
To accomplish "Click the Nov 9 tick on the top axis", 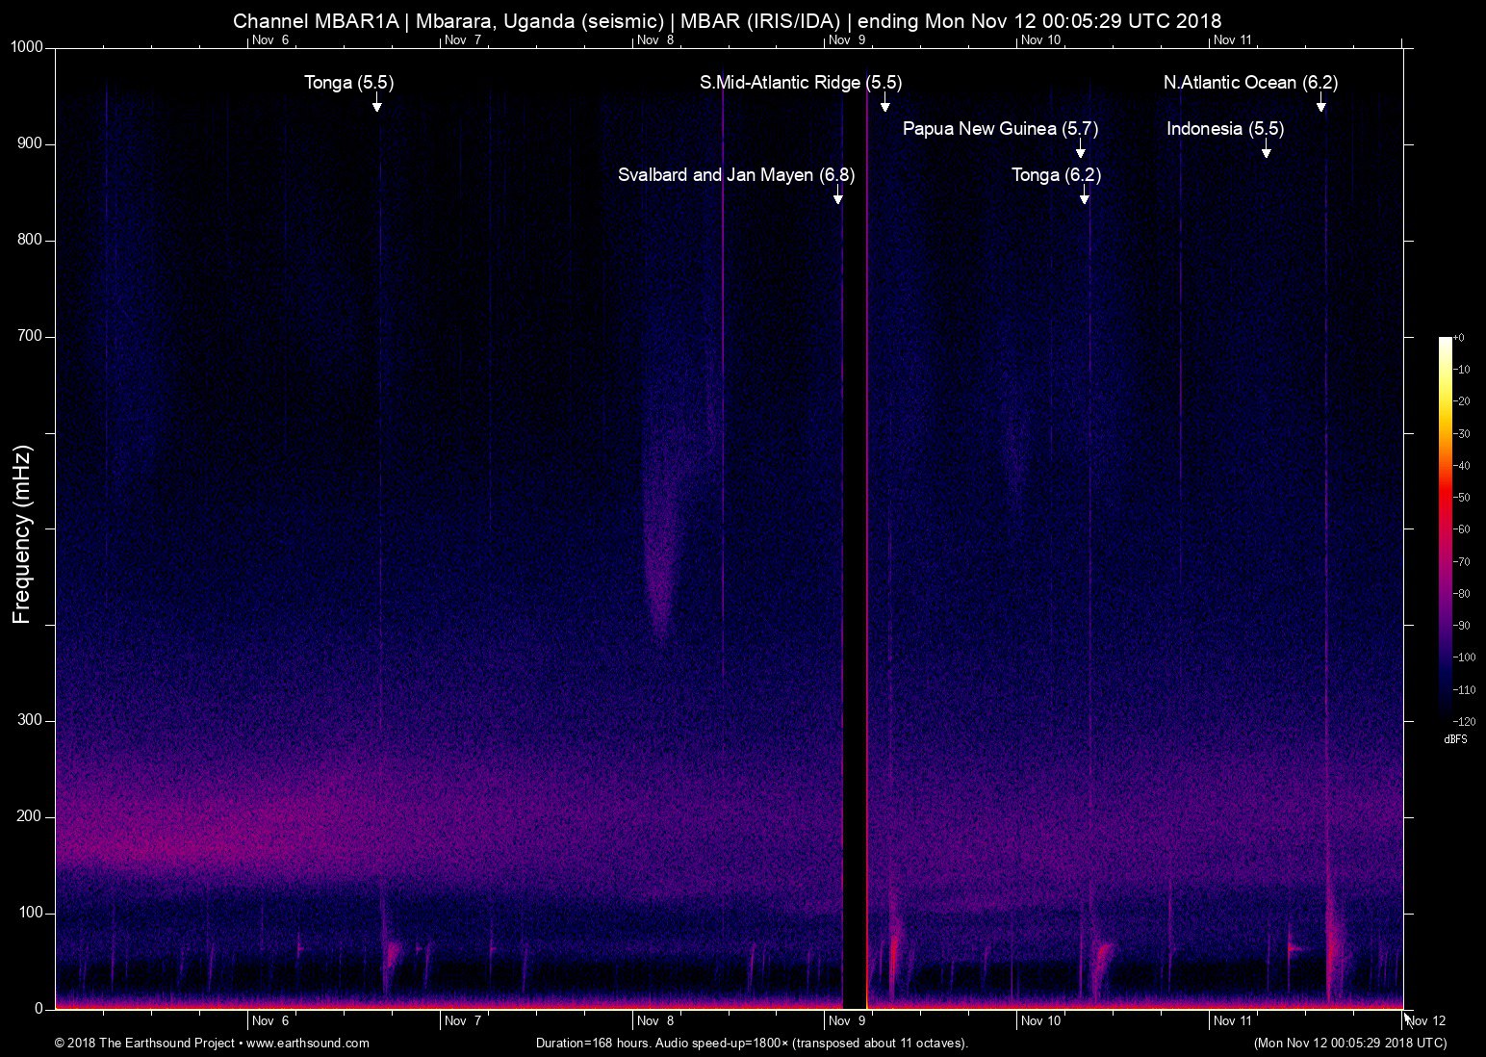I will [845, 40].
